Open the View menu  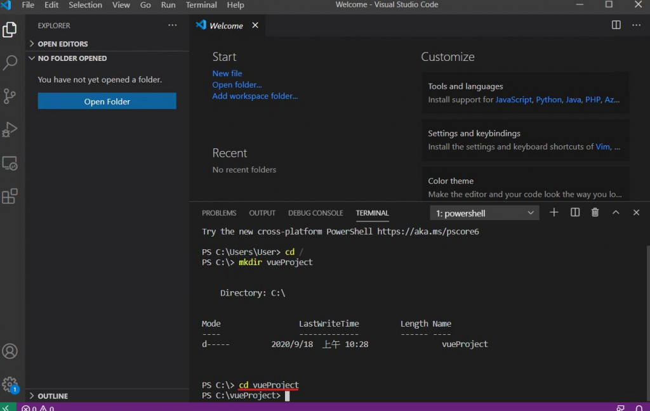click(x=121, y=5)
